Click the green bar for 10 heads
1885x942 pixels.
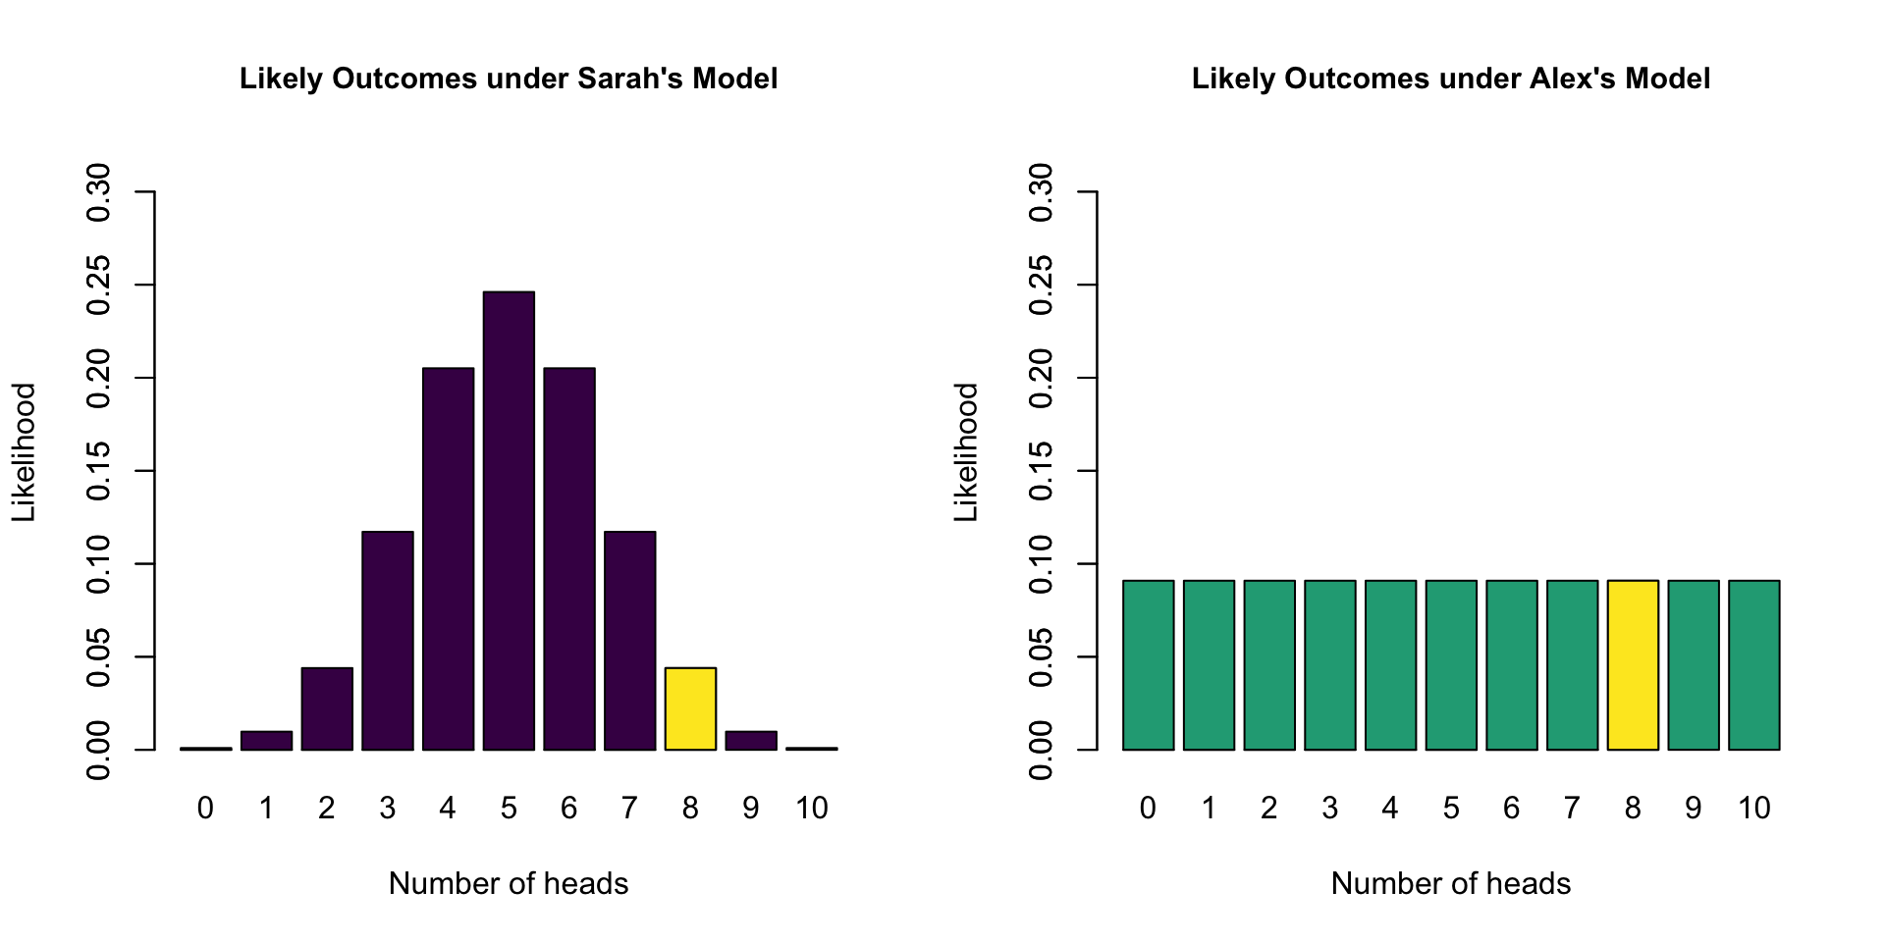(1754, 665)
